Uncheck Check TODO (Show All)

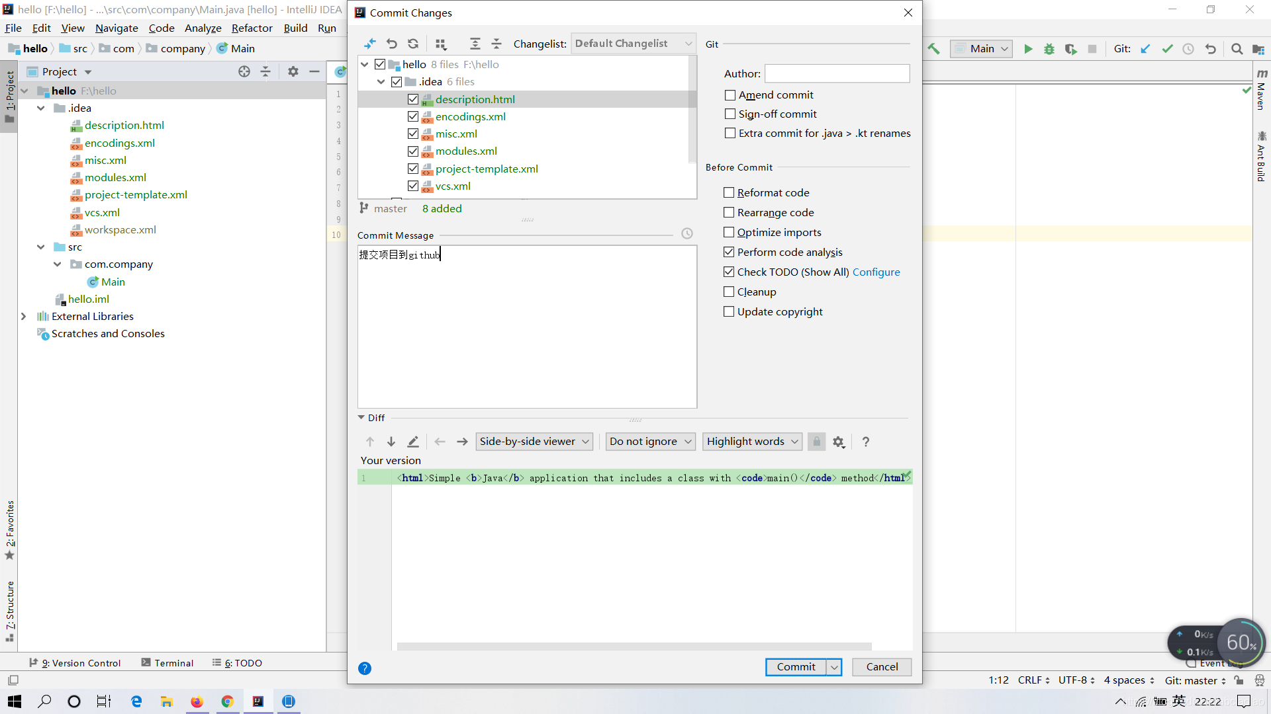point(729,272)
